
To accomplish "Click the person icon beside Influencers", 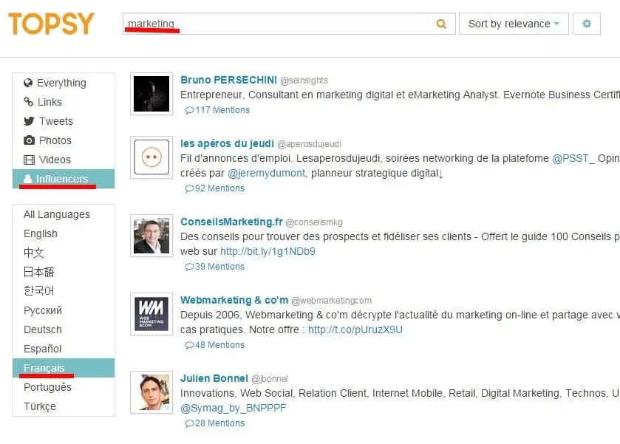I will point(27,179).
